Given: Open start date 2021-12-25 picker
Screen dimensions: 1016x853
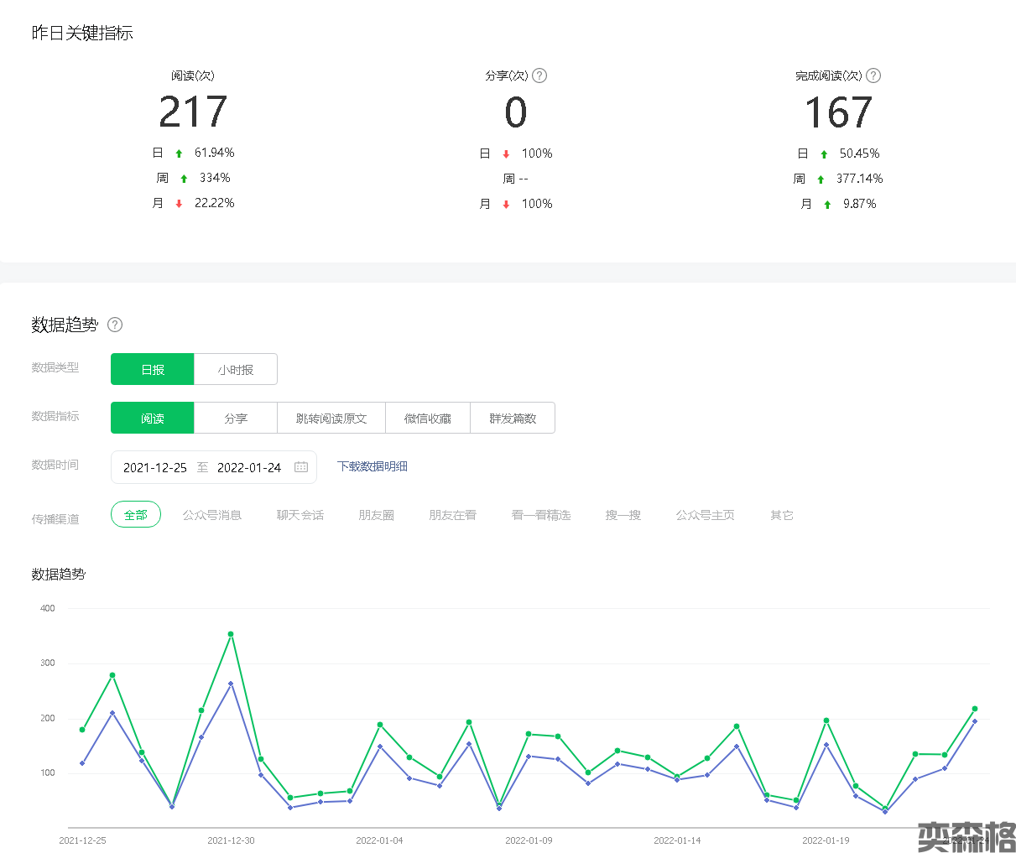Looking at the screenshot, I should (155, 467).
